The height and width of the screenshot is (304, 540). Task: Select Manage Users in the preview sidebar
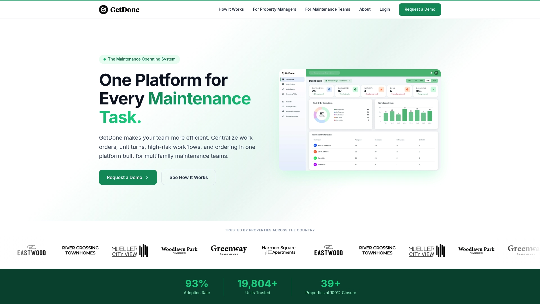coord(292,107)
